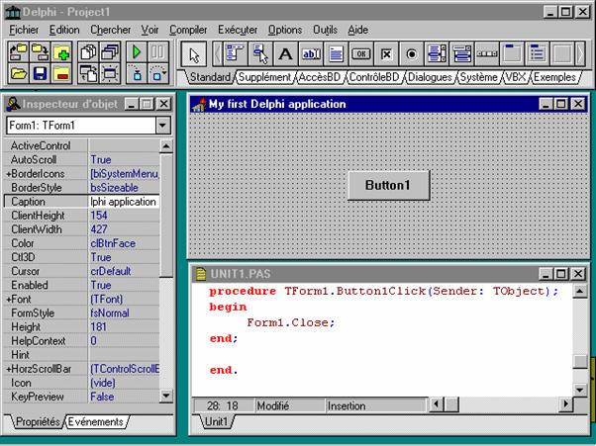Image resolution: width=596 pixels, height=446 pixels.
Task: Select the KeyPreview False value
Action: click(124, 397)
